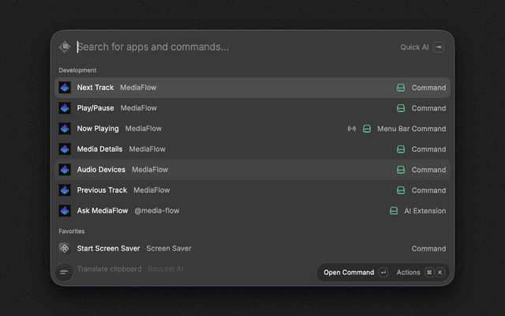
Task: Click the MediaFlow icon beside Play/Pause
Action: point(65,108)
